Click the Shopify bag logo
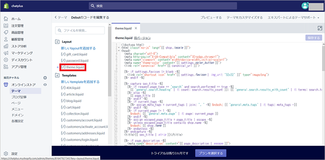This screenshot has width=325, height=160. 6,6
